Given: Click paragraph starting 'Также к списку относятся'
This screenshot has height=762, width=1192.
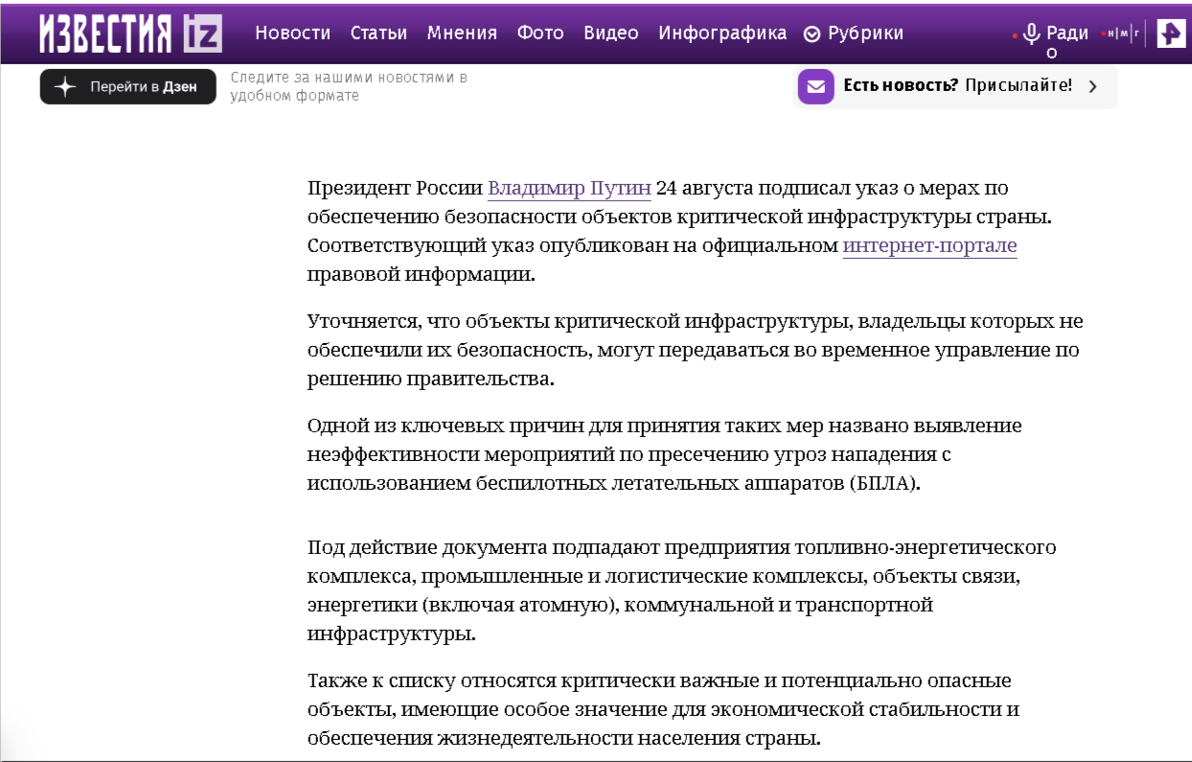Looking at the screenshot, I should 663,710.
